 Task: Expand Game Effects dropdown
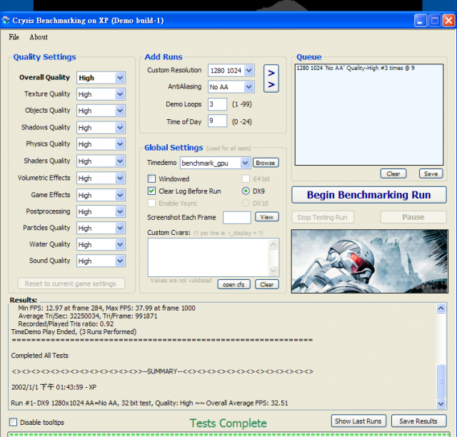(x=120, y=195)
